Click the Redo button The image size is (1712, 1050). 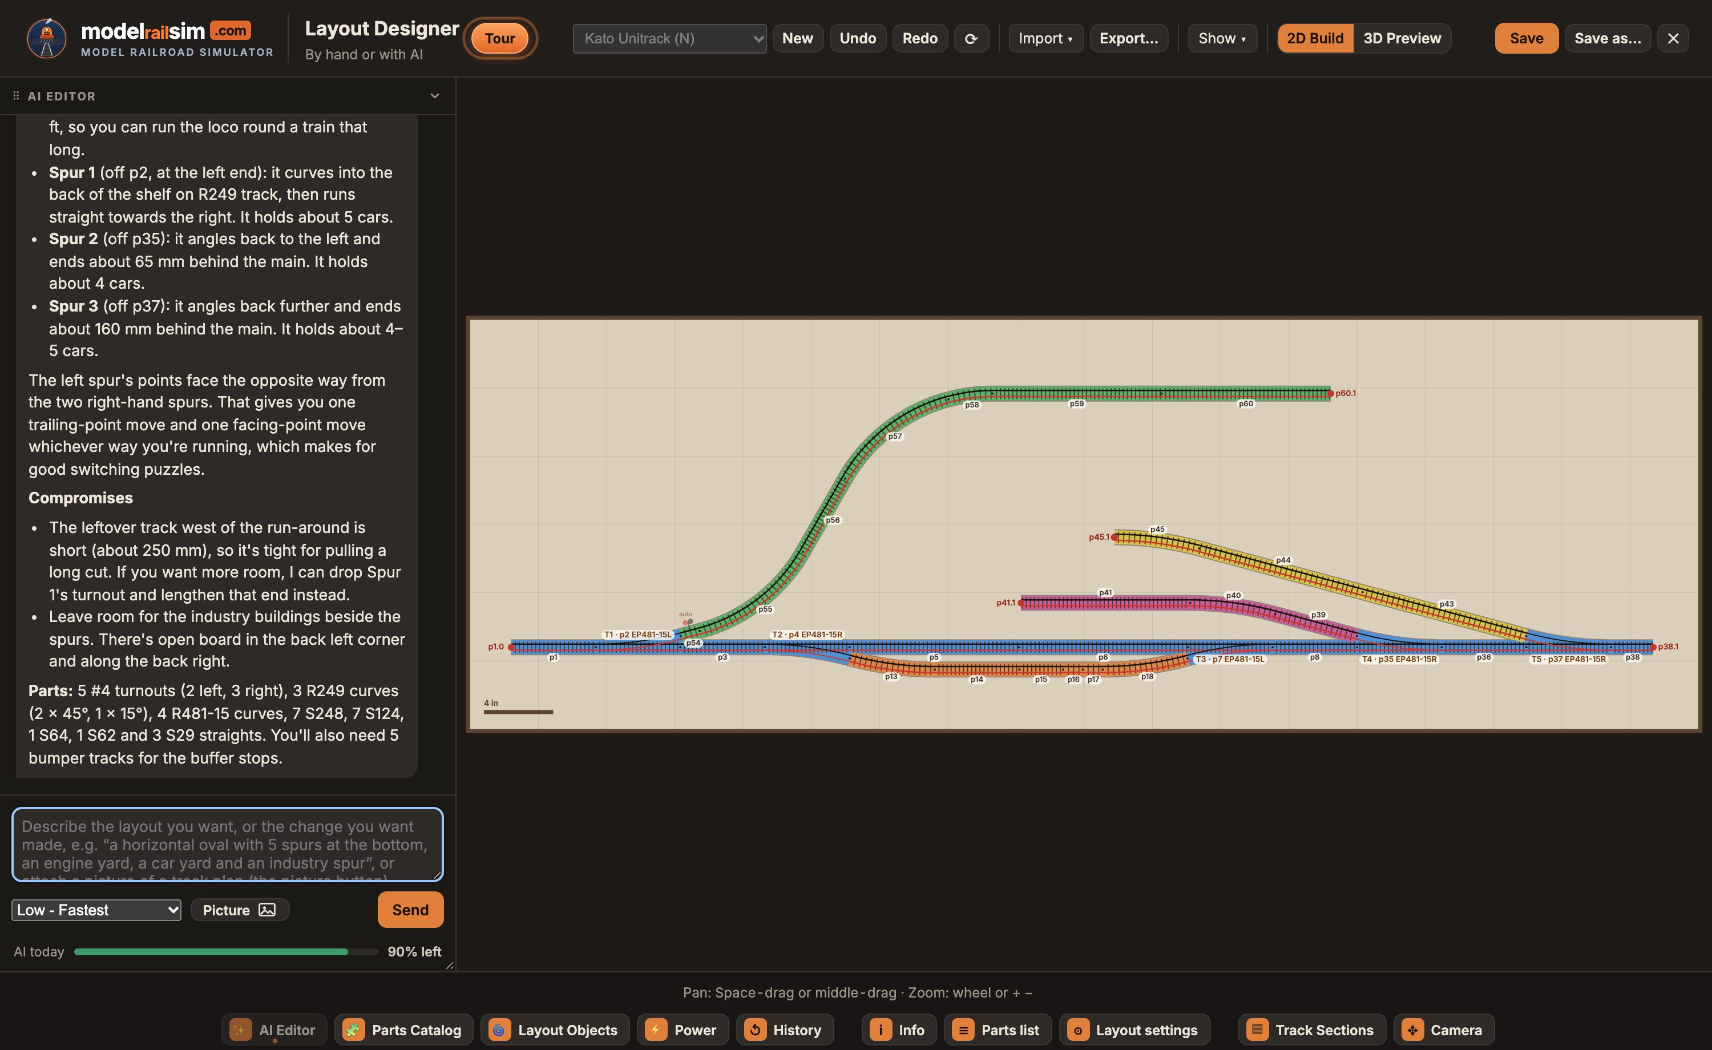pyautogui.click(x=920, y=38)
